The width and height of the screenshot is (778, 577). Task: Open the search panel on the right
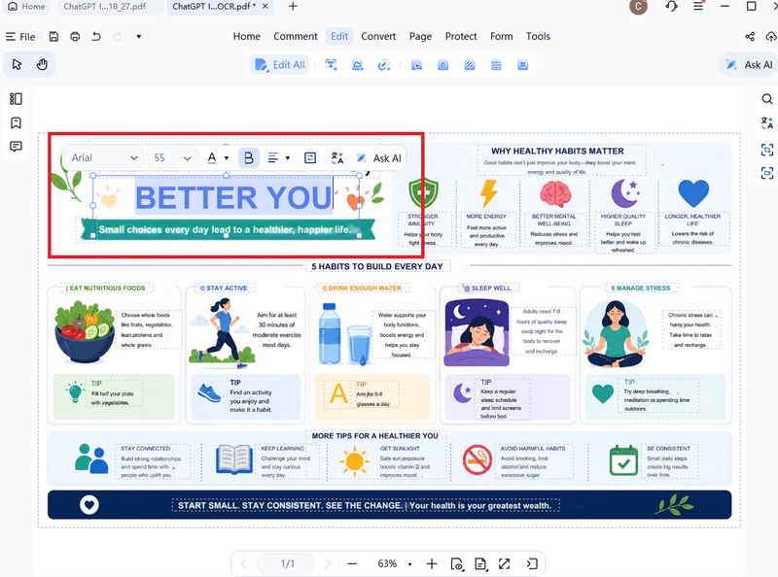click(767, 98)
